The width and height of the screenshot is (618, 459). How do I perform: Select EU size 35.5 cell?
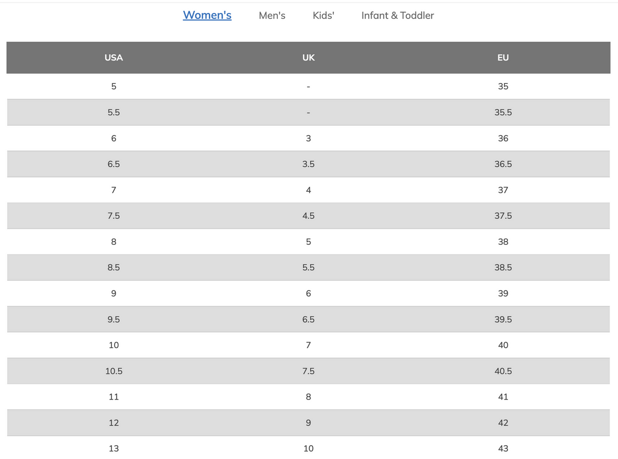(x=503, y=112)
